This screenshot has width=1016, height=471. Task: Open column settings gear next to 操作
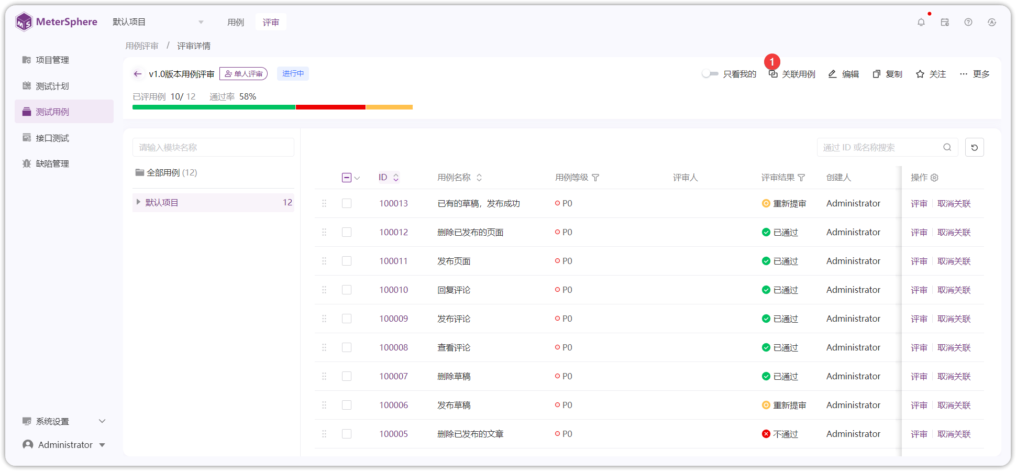[934, 178]
